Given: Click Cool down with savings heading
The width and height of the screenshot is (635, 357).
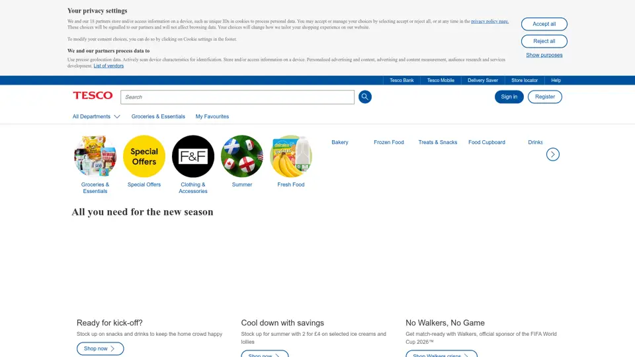Looking at the screenshot, I should point(282,323).
